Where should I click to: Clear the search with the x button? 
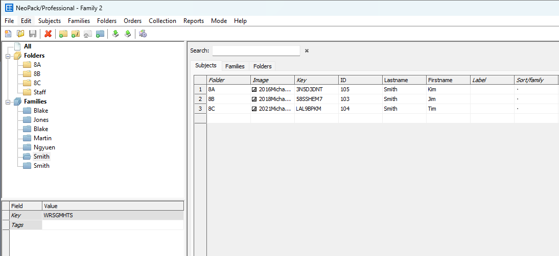tap(307, 51)
